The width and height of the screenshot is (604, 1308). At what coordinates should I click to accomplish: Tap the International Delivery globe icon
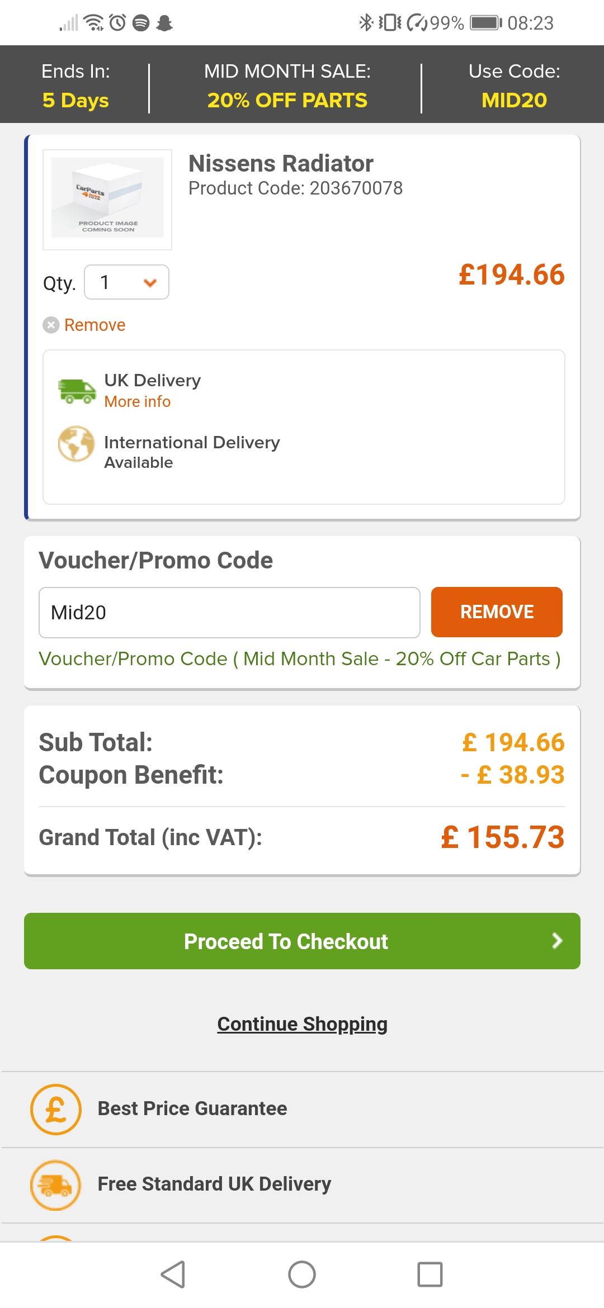coord(76,444)
